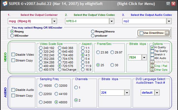The image size is (178, 110).
Task: Click the DirectShow D info button
Action: (x=167, y=33)
